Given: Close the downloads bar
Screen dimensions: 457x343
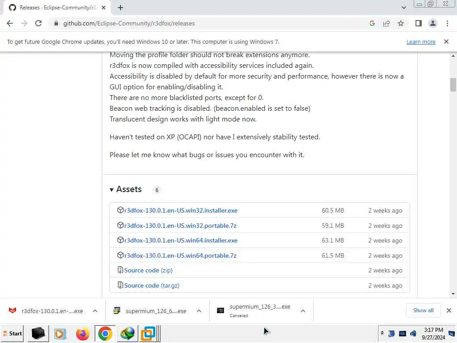Looking at the screenshot, I should coord(449,310).
